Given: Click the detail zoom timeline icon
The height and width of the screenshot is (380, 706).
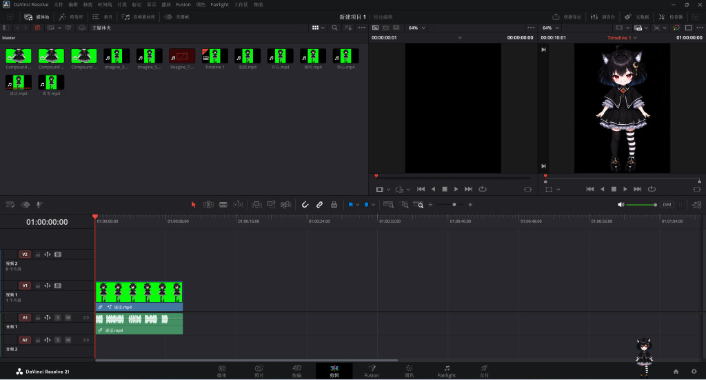Looking at the screenshot, I should point(403,204).
